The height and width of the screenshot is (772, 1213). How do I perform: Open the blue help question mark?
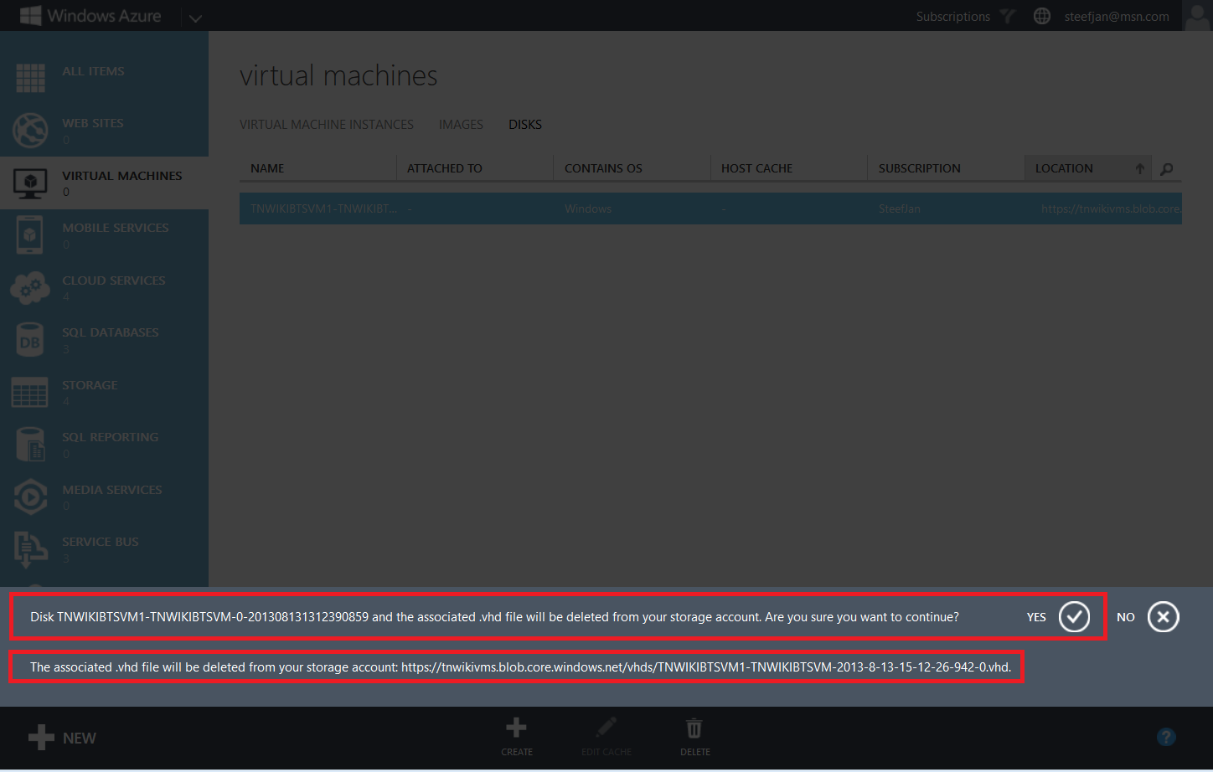(1166, 737)
